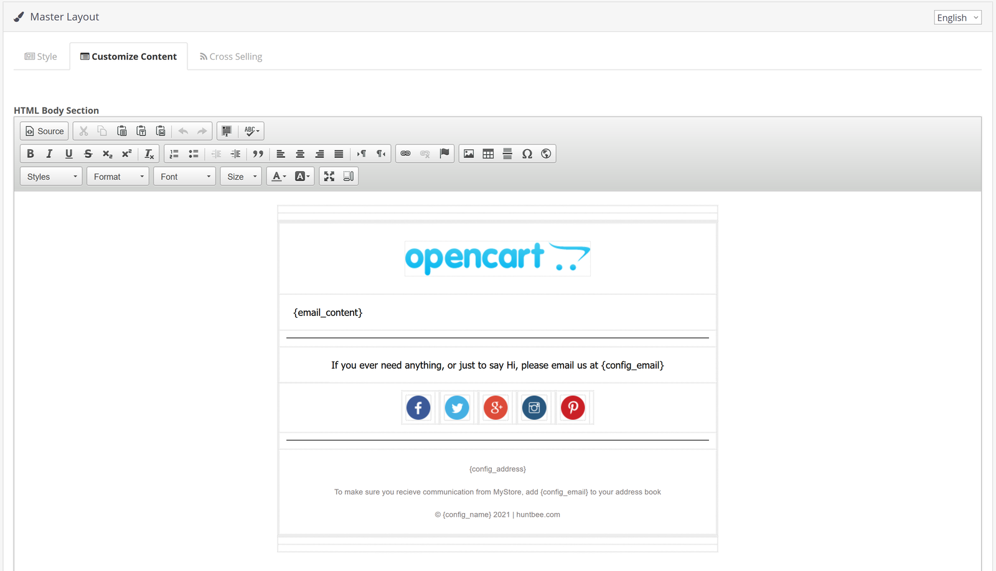The image size is (996, 571).
Task: Click the Insert Table icon
Action: click(x=488, y=154)
